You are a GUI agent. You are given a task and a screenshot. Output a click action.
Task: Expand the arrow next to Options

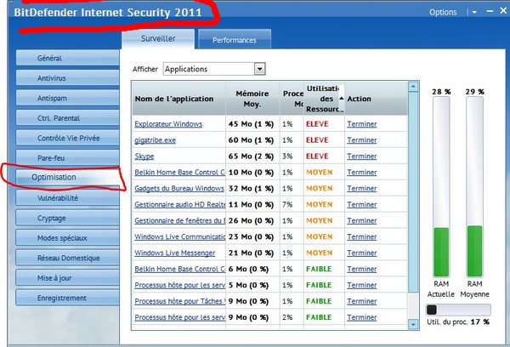click(x=474, y=13)
